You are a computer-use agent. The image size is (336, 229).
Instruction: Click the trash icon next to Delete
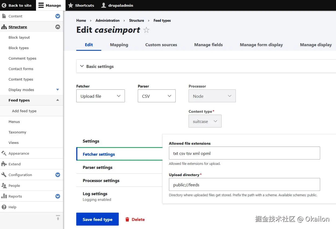click(127, 219)
